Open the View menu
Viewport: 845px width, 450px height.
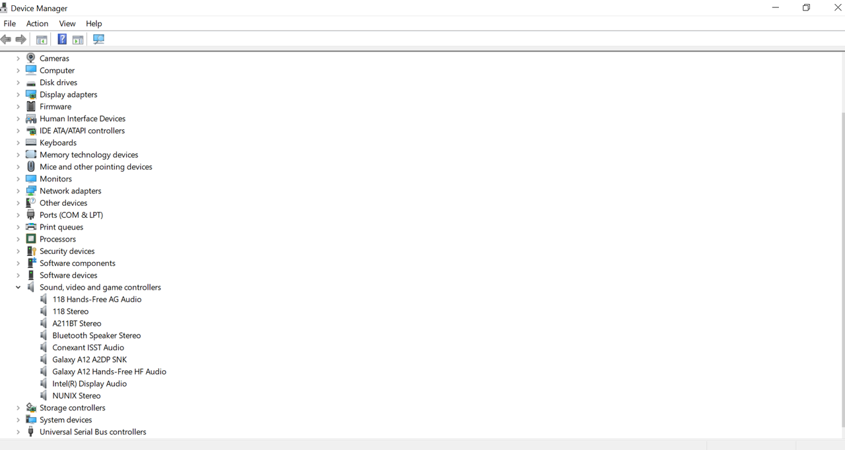(67, 23)
